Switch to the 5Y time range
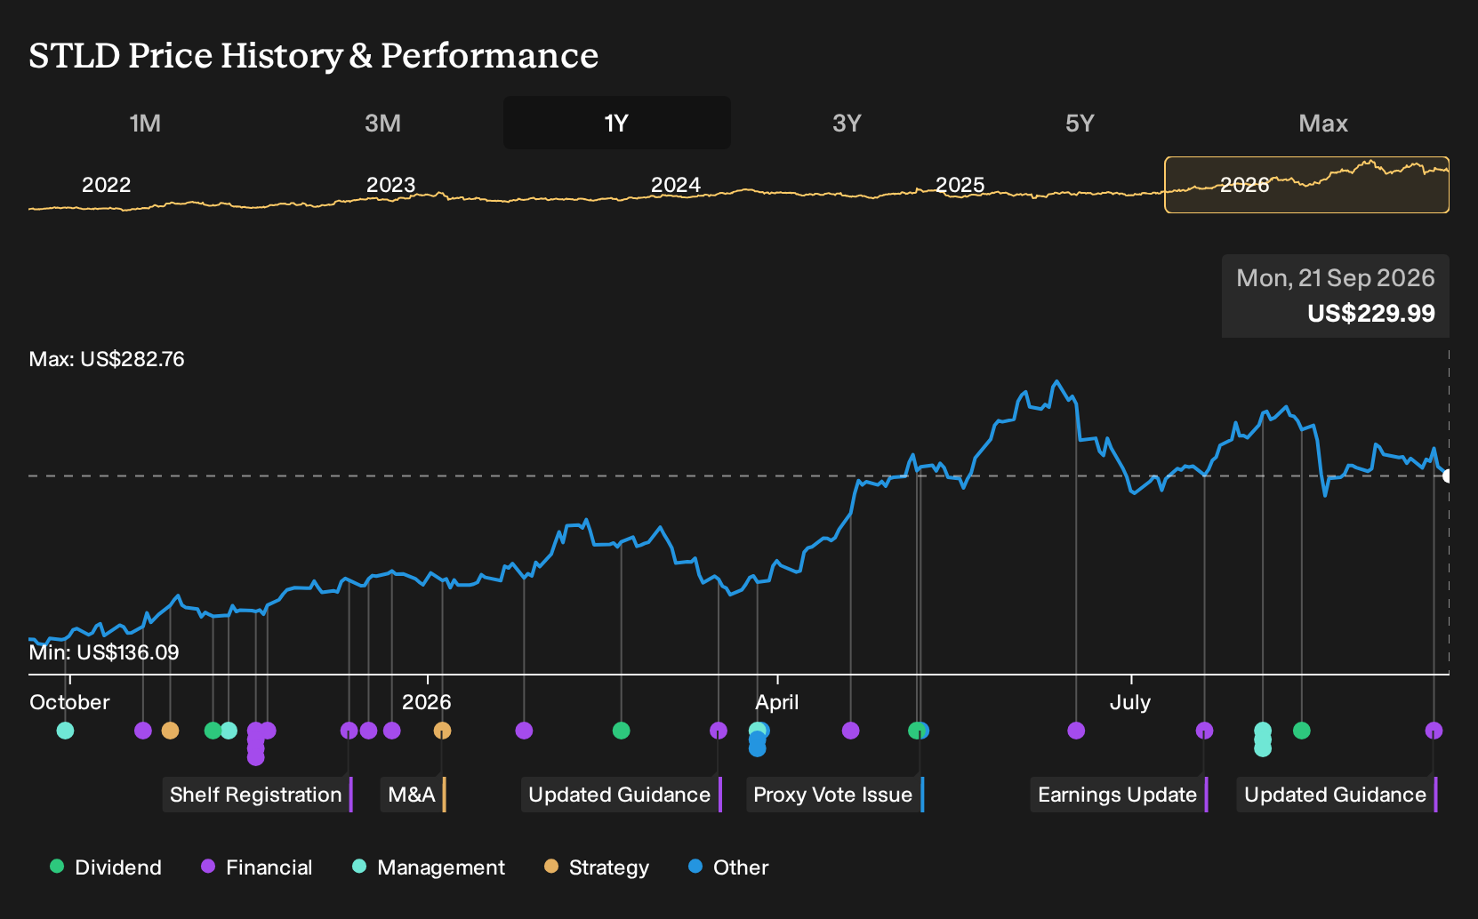The width and height of the screenshot is (1478, 919). pyautogui.click(x=1080, y=123)
